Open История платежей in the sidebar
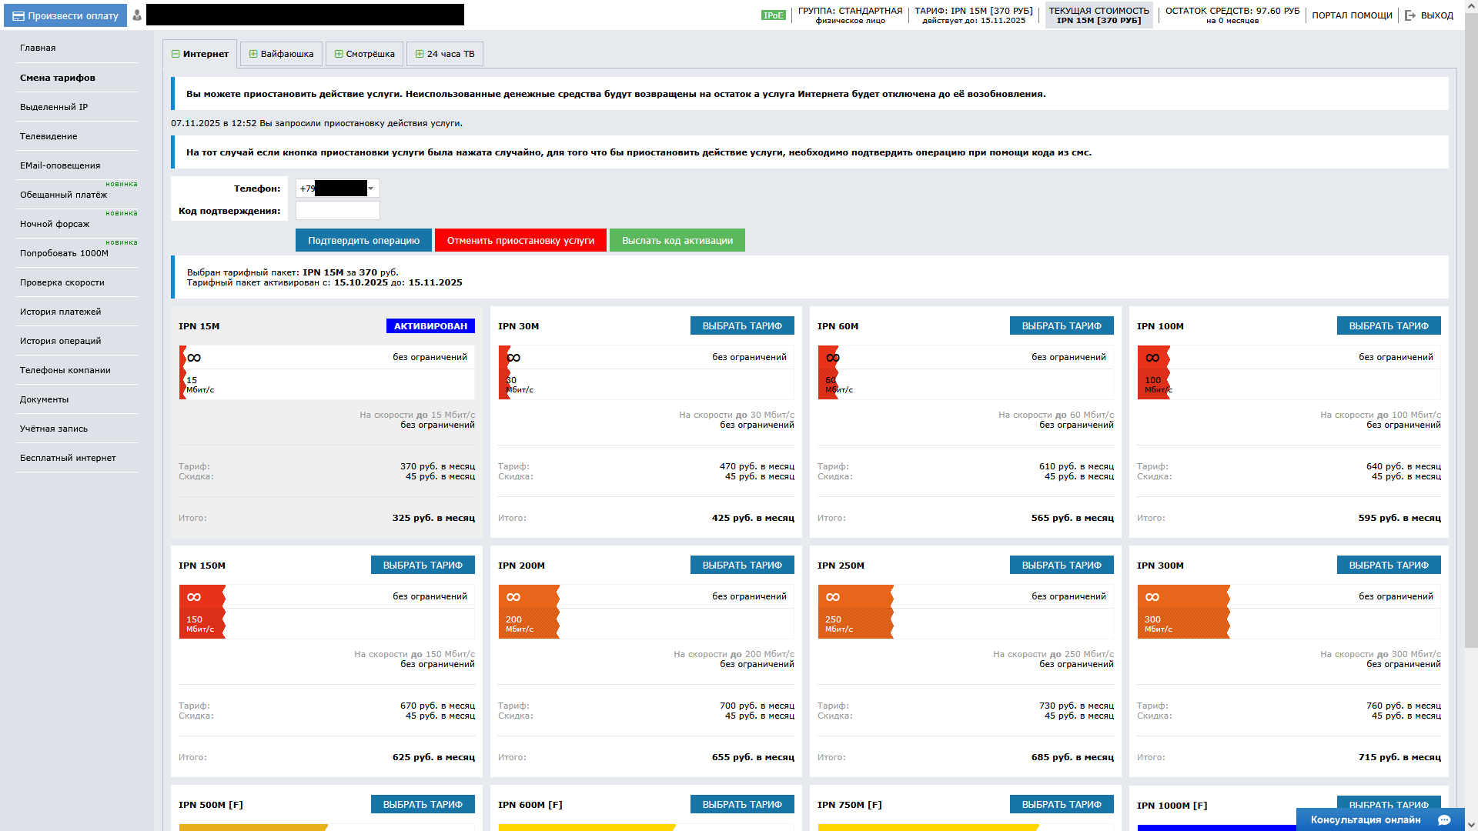The height and width of the screenshot is (831, 1478). (x=60, y=312)
